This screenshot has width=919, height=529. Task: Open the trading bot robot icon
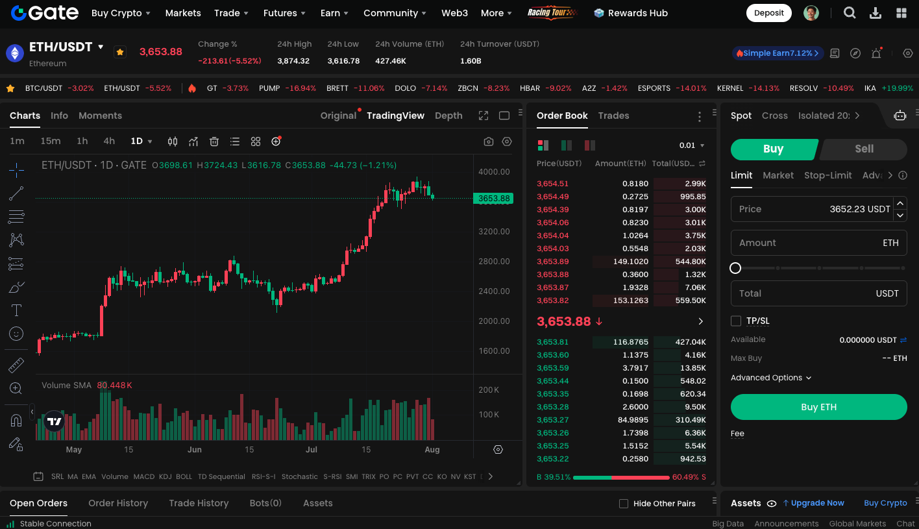[900, 116]
